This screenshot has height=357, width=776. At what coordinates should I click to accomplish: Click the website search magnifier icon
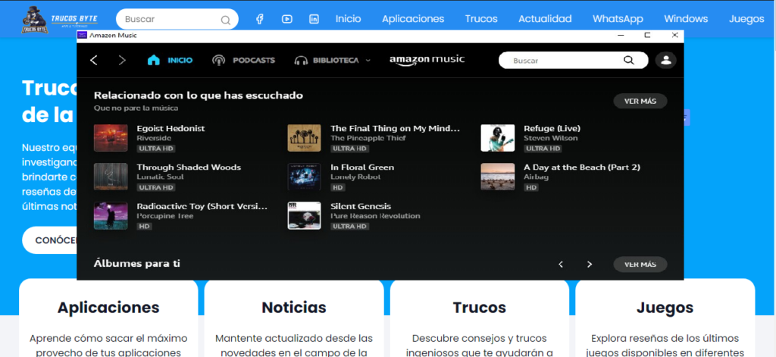[226, 20]
